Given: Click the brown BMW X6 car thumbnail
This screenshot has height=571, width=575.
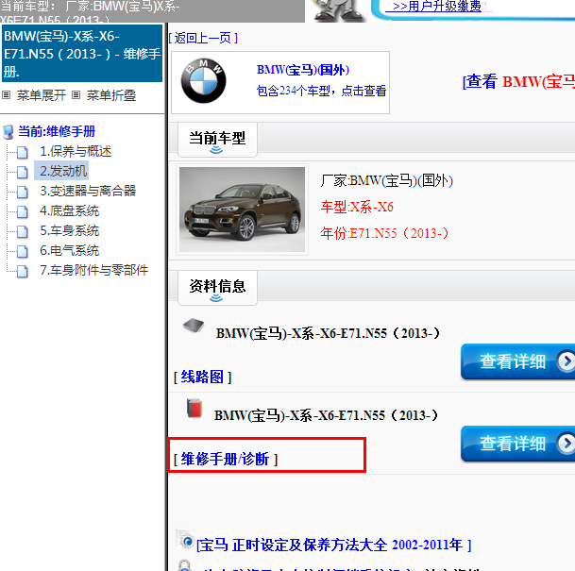Looking at the screenshot, I should [242, 210].
